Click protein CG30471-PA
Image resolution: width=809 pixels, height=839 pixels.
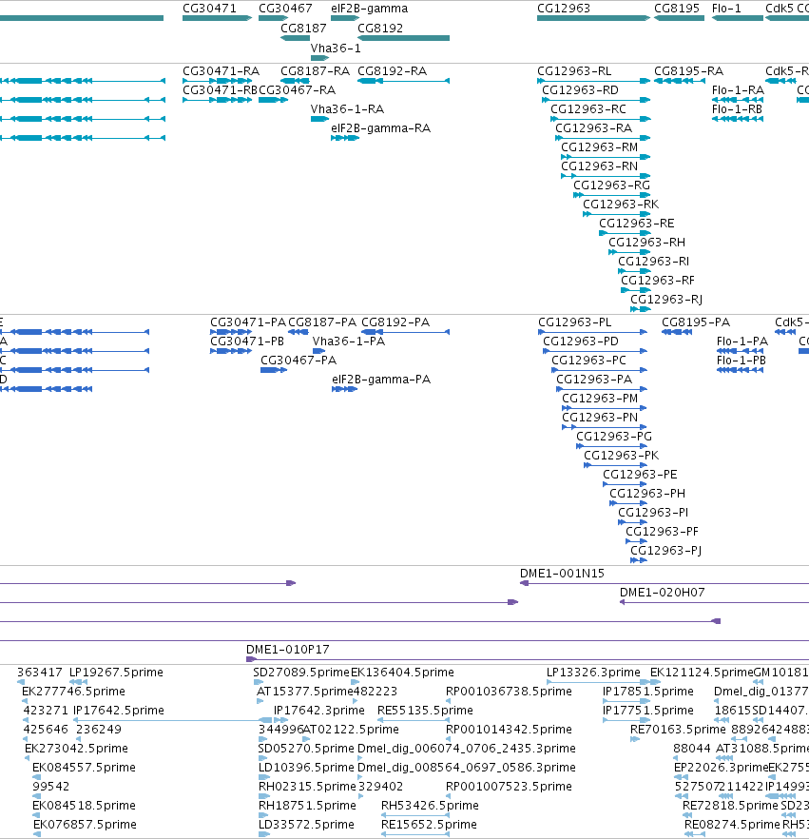pos(248,322)
